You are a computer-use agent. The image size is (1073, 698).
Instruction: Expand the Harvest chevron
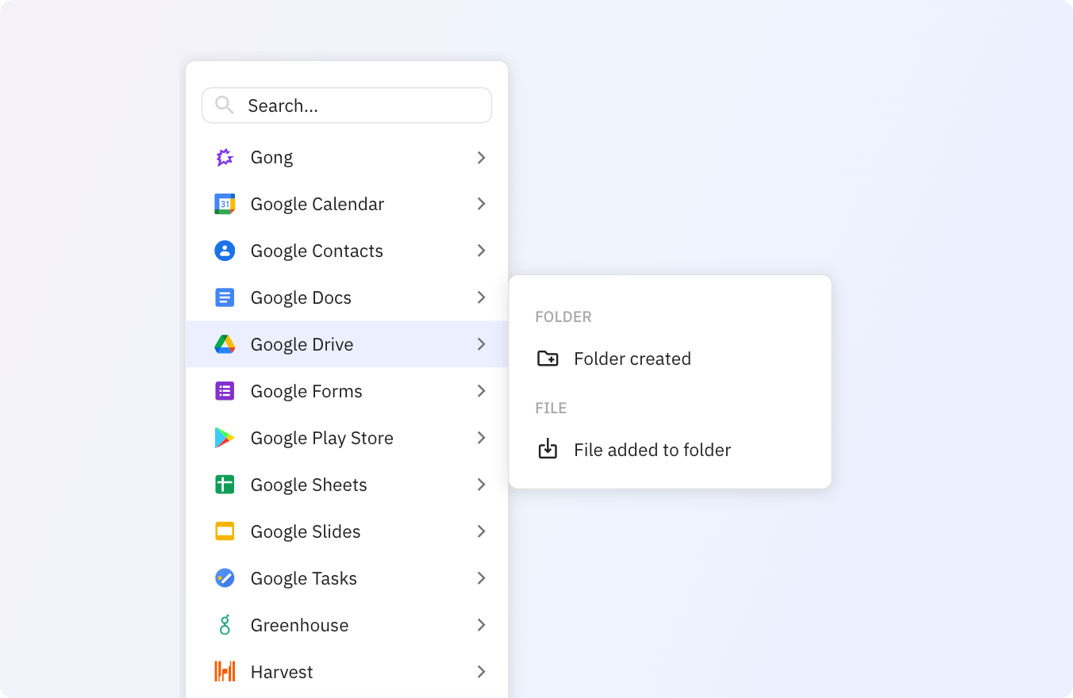click(481, 672)
